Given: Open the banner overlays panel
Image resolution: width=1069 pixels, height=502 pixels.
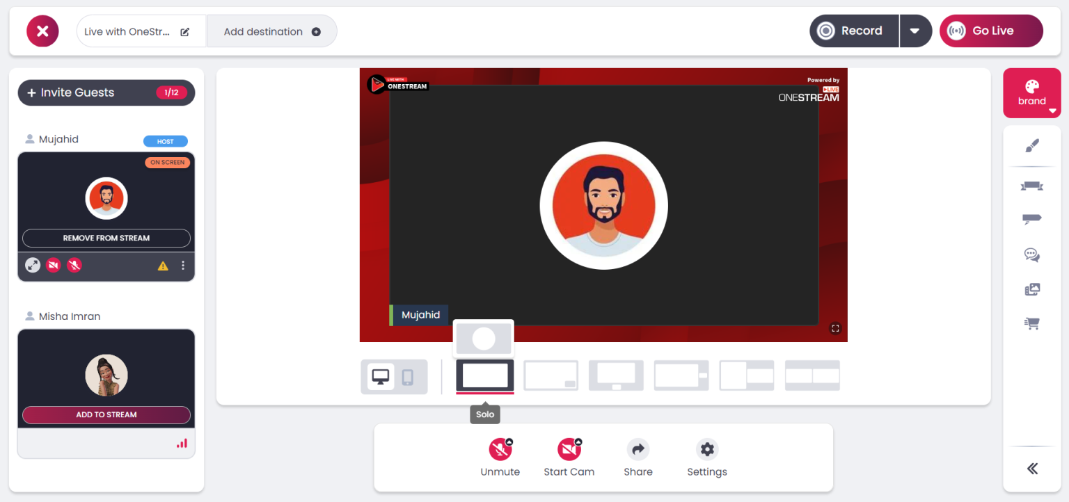Looking at the screenshot, I should [1031, 186].
